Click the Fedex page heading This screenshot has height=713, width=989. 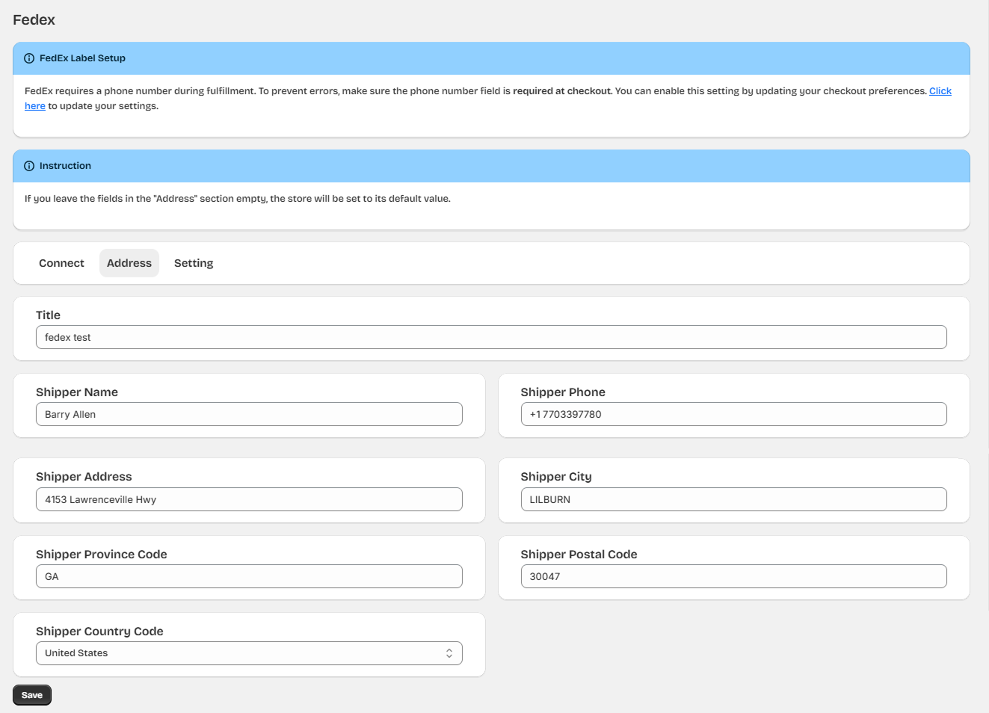[x=34, y=20]
